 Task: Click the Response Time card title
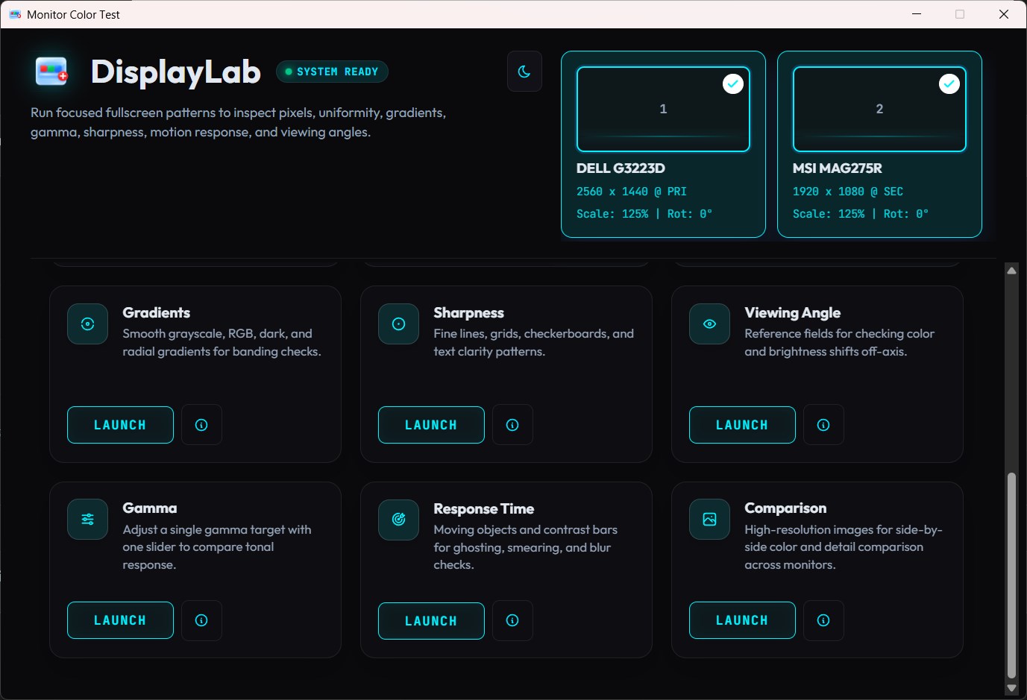483,508
